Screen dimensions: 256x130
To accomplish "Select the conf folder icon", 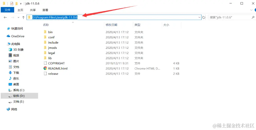I will 45,37.
